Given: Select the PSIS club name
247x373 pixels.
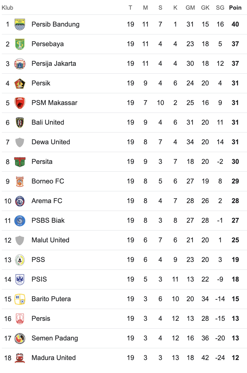Looking at the screenshot, I should point(39,279).
